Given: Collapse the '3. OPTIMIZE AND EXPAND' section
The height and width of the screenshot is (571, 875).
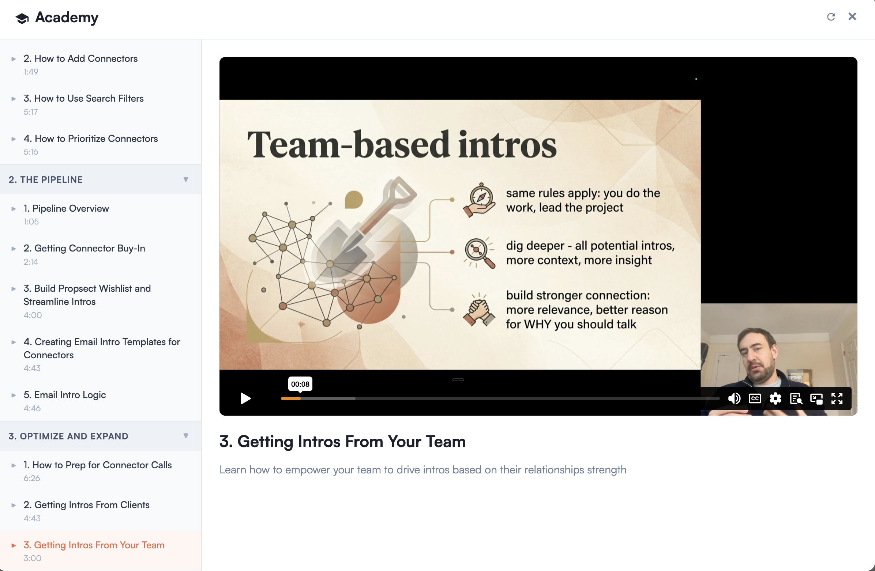Looking at the screenshot, I should pyautogui.click(x=186, y=436).
